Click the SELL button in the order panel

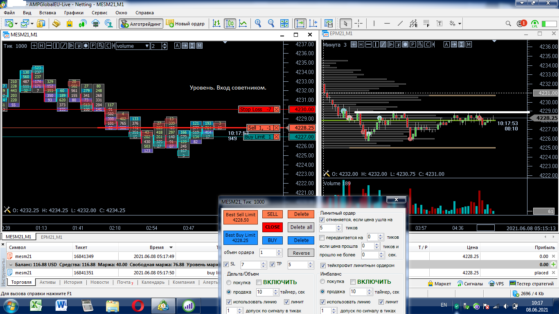pyautogui.click(x=273, y=214)
